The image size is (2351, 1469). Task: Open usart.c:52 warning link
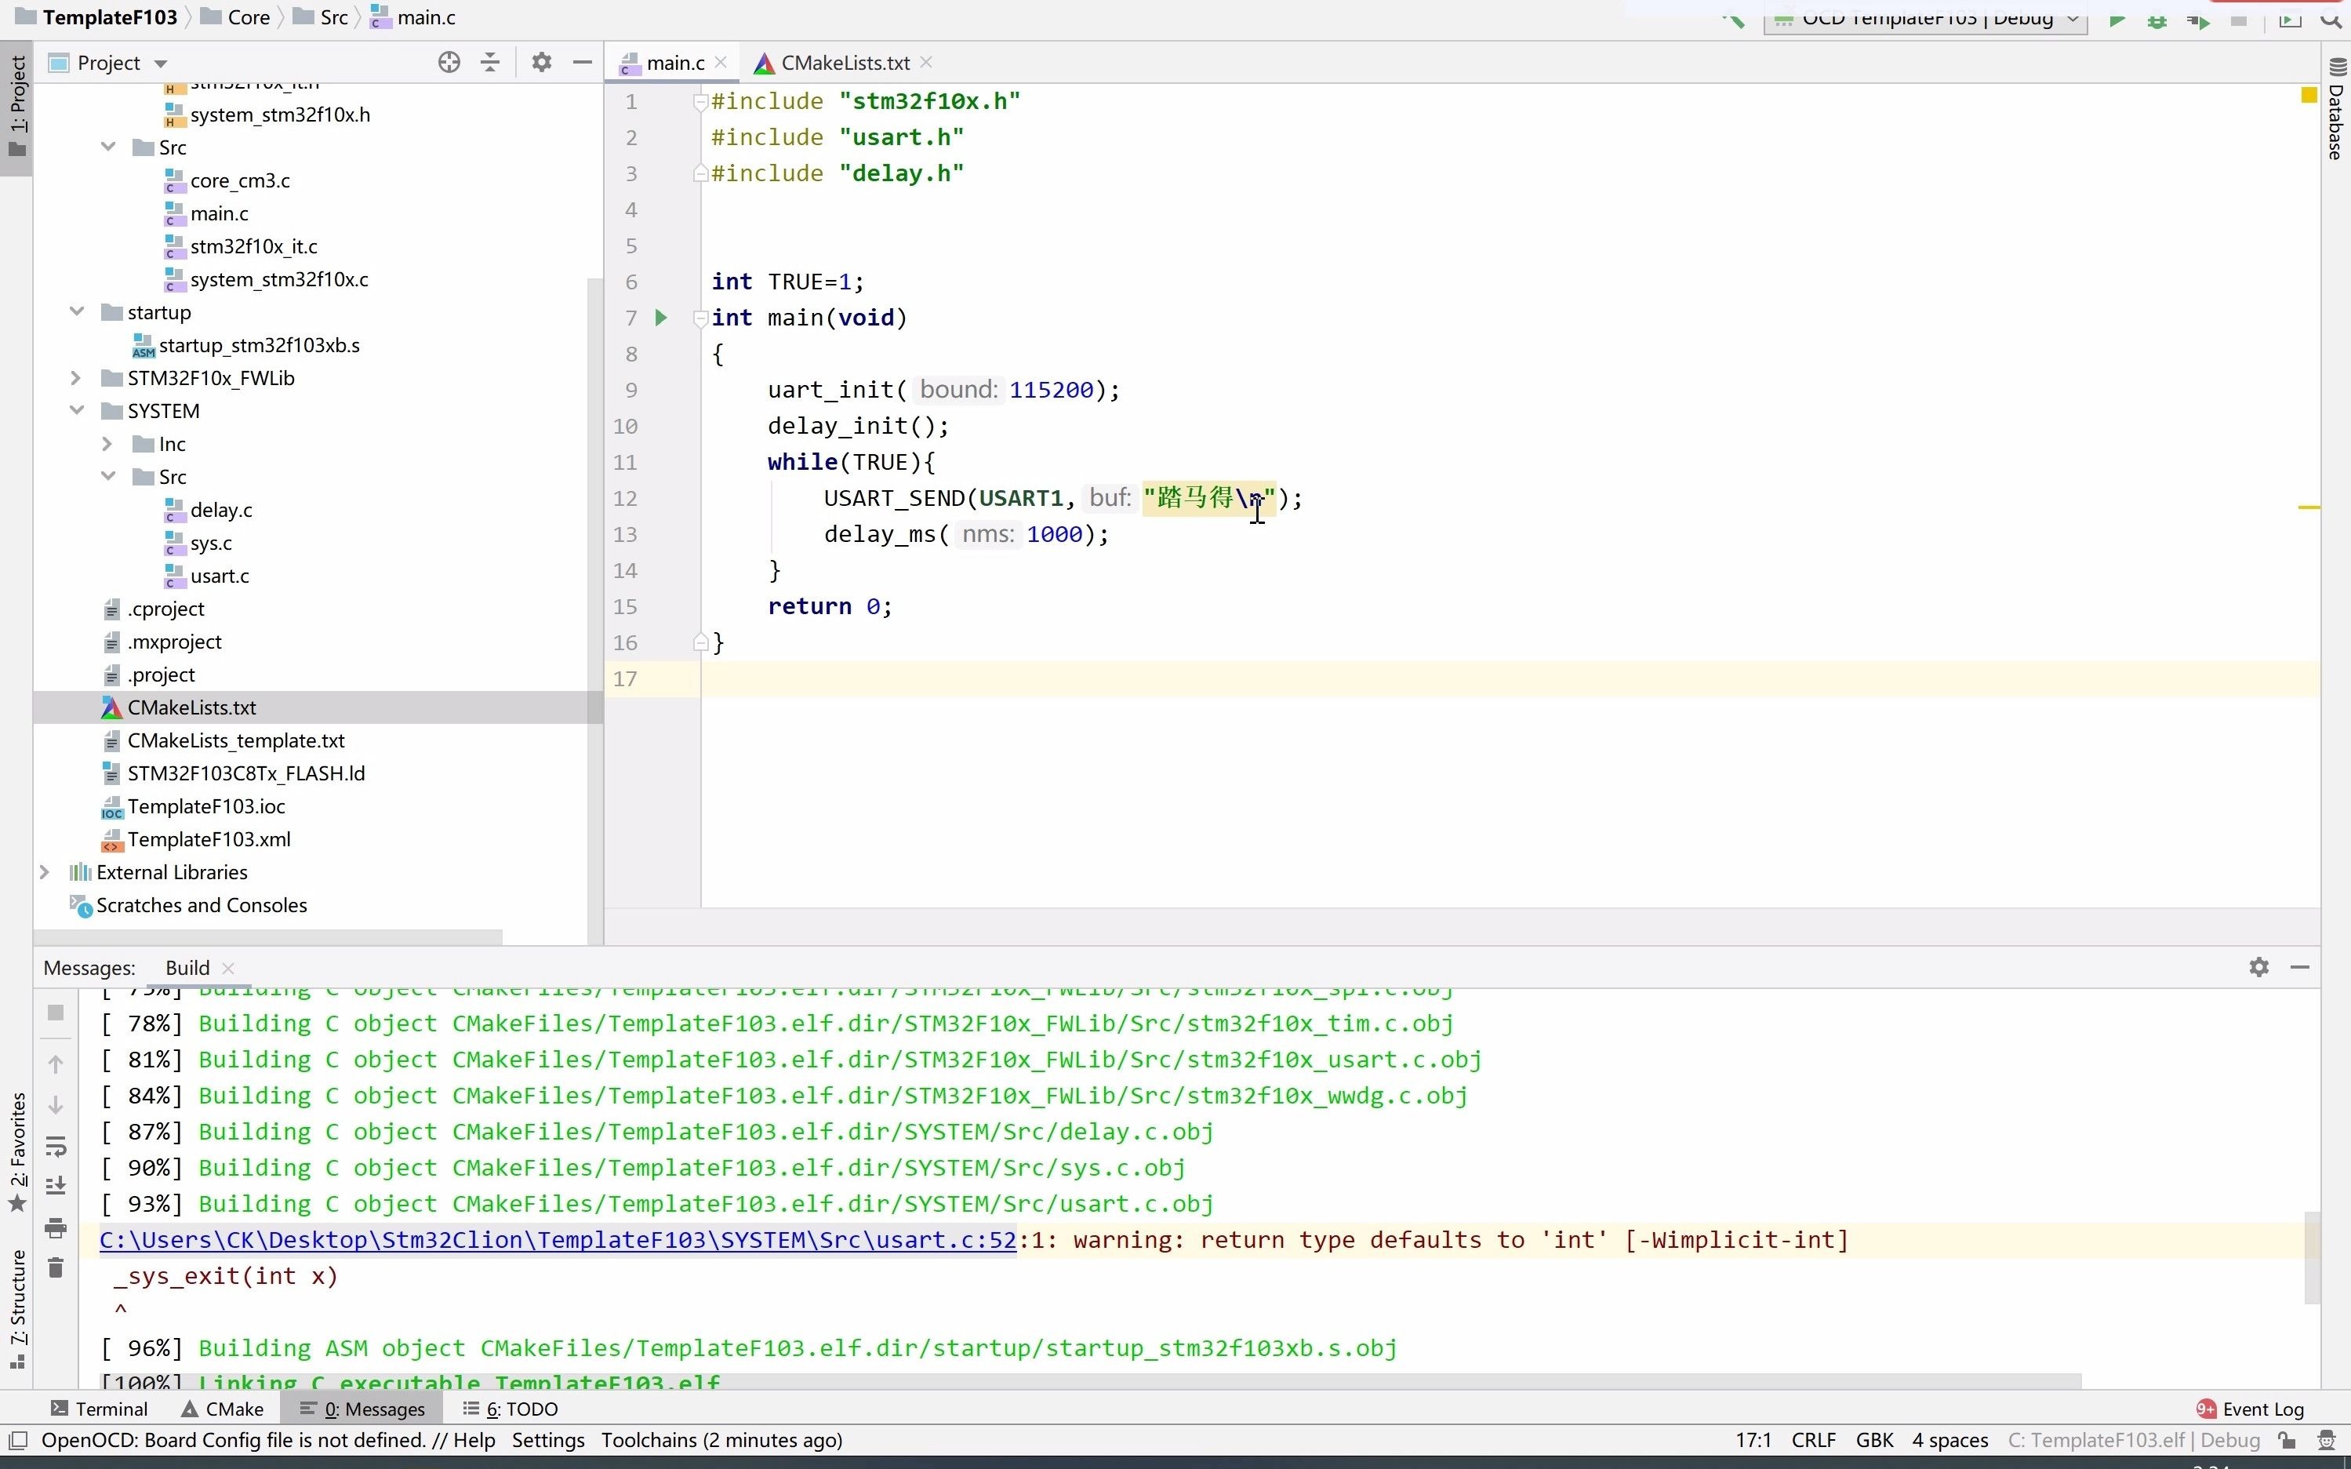coord(558,1240)
